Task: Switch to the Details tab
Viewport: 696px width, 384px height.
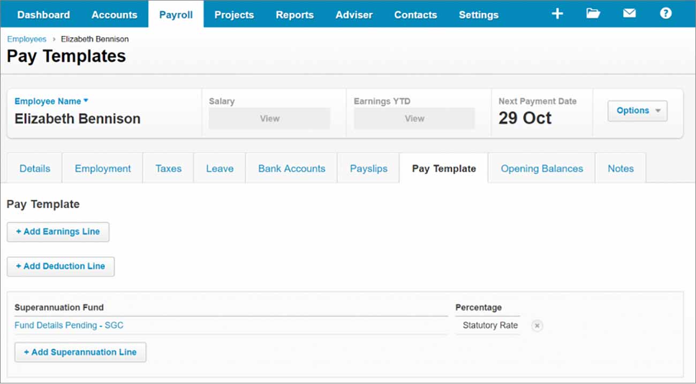Action: click(35, 168)
